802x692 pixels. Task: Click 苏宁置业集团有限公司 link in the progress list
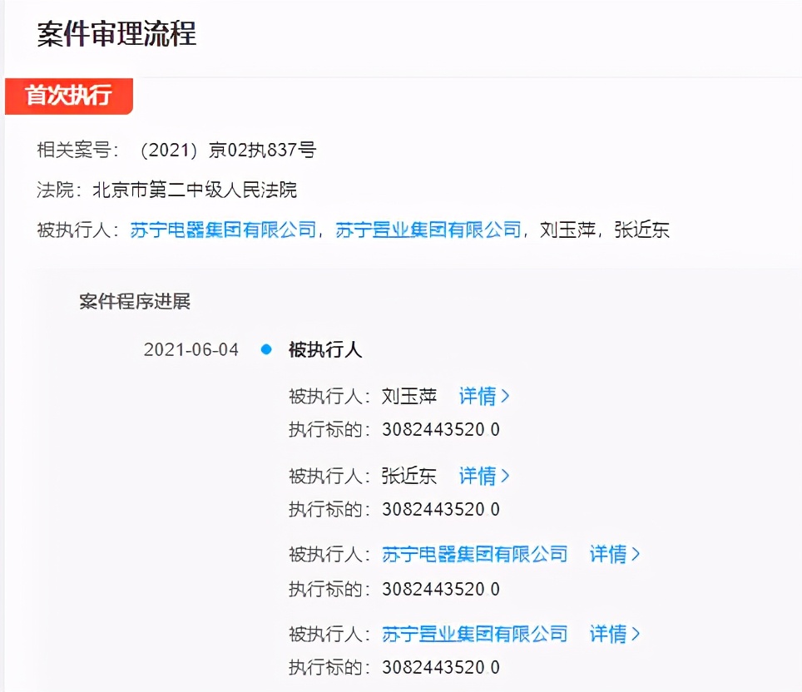[x=475, y=634]
